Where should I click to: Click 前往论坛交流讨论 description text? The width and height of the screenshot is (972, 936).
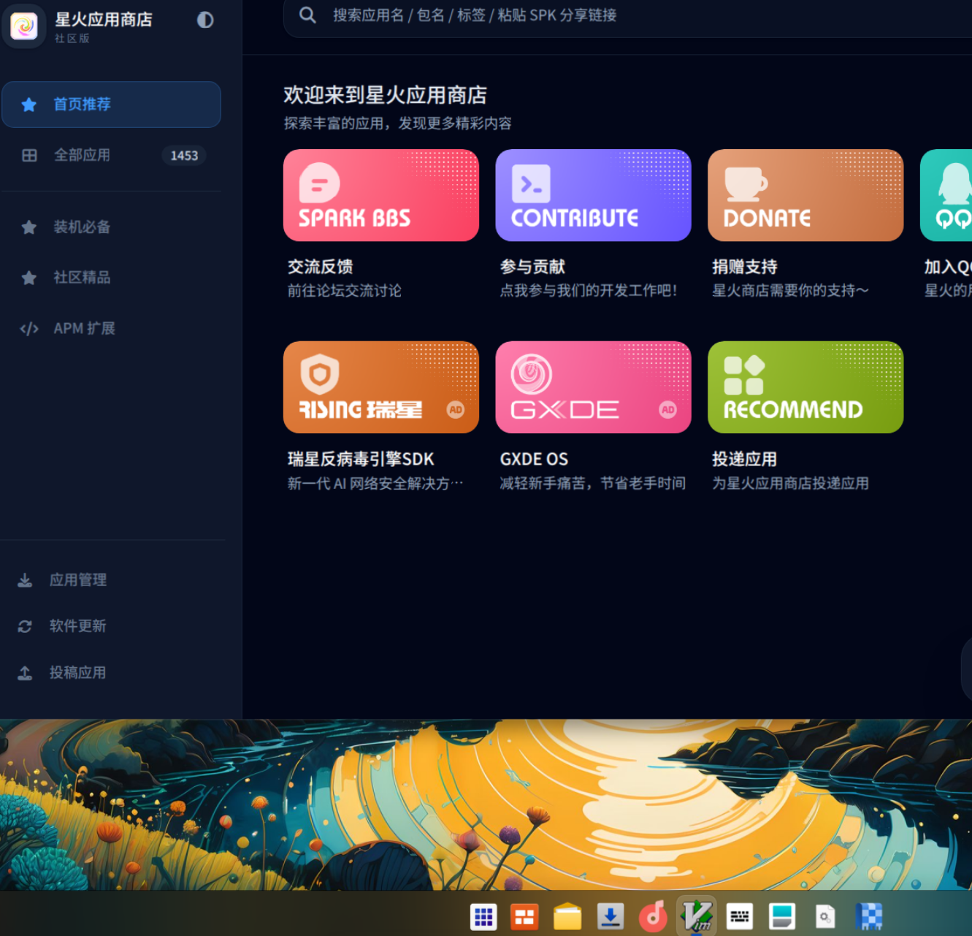coord(345,291)
